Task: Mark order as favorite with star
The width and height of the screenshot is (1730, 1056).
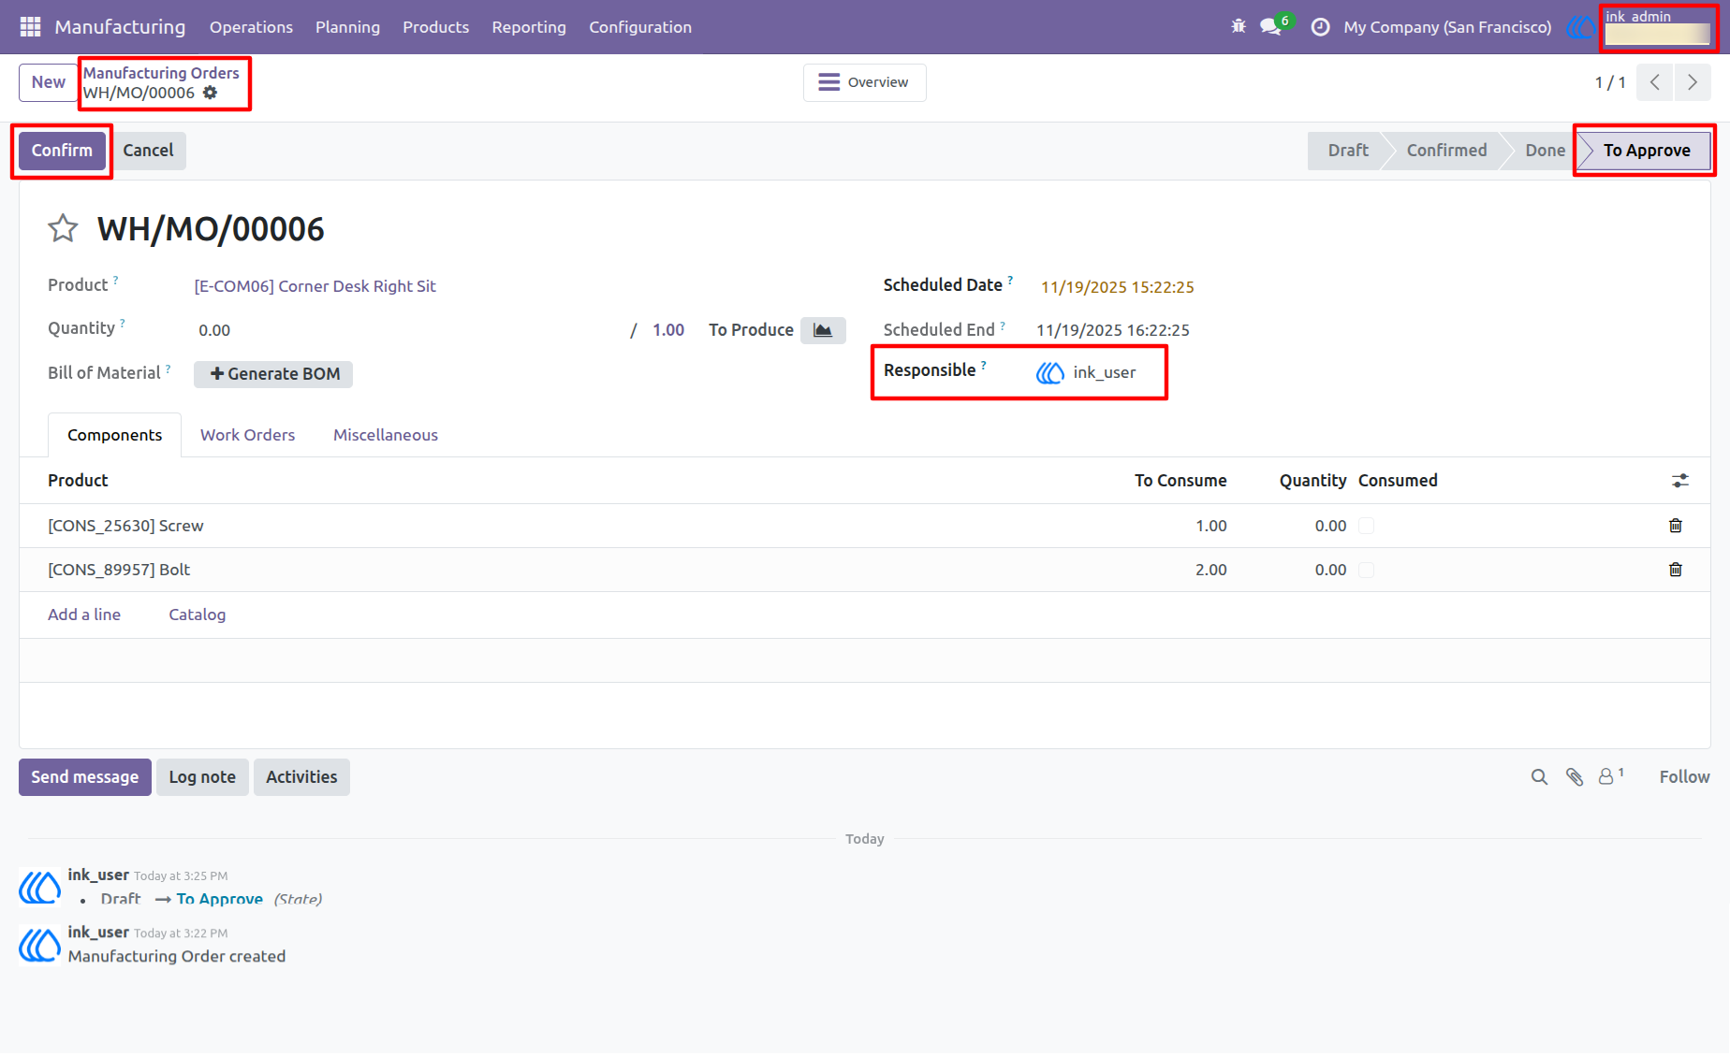Action: [63, 228]
